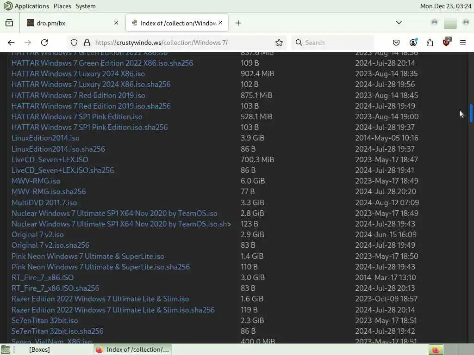Select the Index of /collection taskbar button

click(132, 349)
